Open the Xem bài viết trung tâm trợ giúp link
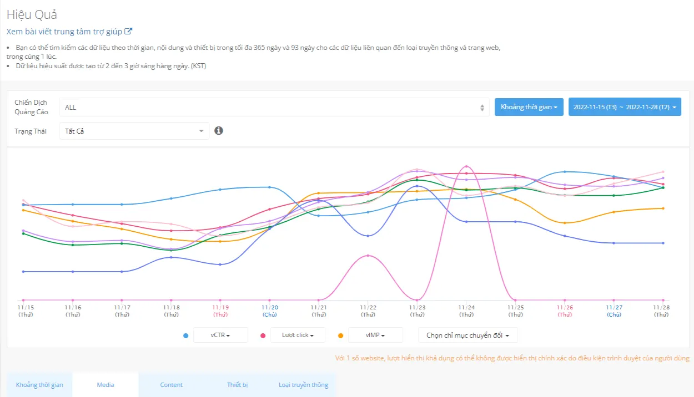The image size is (694, 397). 64,32
